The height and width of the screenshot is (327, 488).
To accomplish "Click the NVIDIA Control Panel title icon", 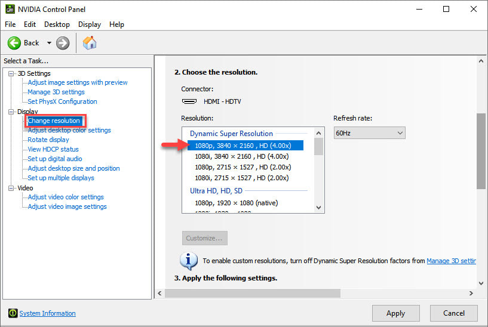I will 10,9.
